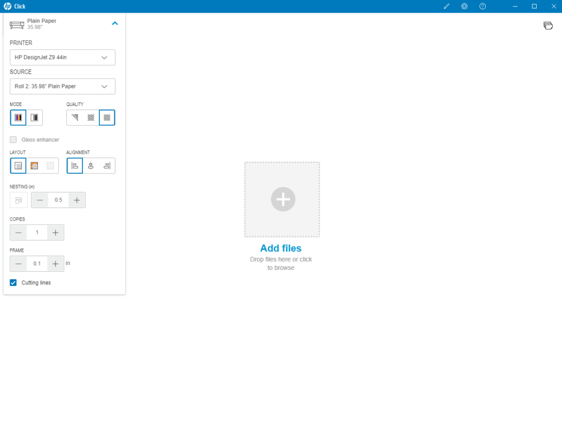Click the copies value field

[37, 233]
